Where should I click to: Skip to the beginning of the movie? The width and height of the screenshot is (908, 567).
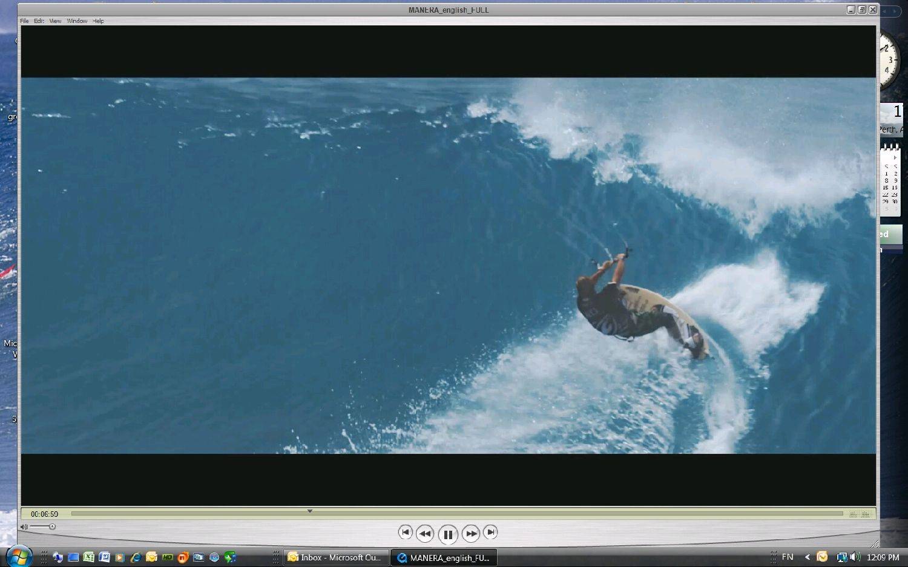(x=405, y=533)
